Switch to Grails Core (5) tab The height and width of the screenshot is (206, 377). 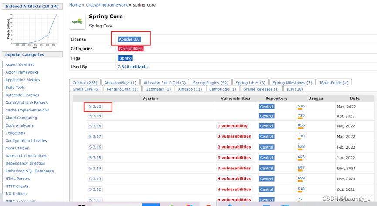(86, 89)
